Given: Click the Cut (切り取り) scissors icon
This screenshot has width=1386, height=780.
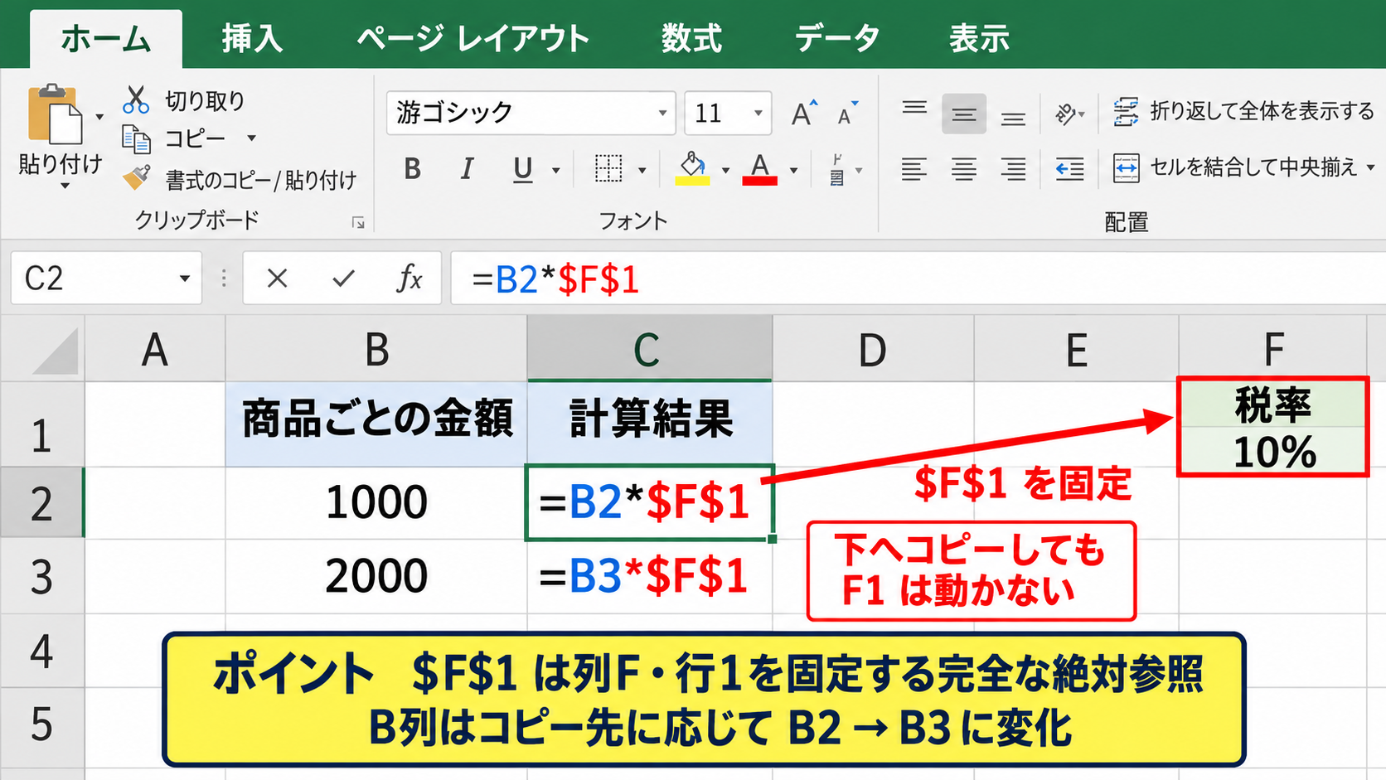Looking at the screenshot, I should (136, 99).
